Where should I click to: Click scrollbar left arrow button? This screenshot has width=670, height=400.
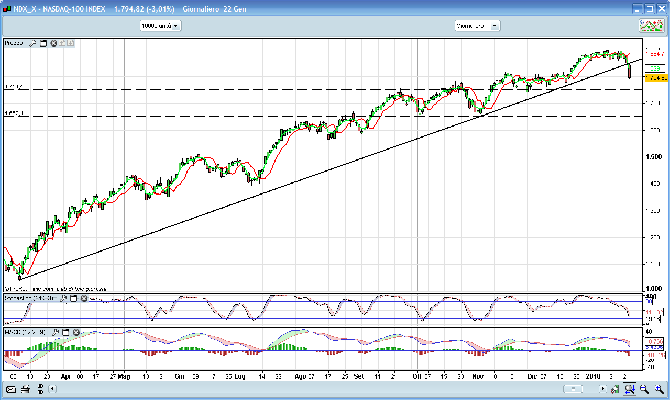pos(52,389)
